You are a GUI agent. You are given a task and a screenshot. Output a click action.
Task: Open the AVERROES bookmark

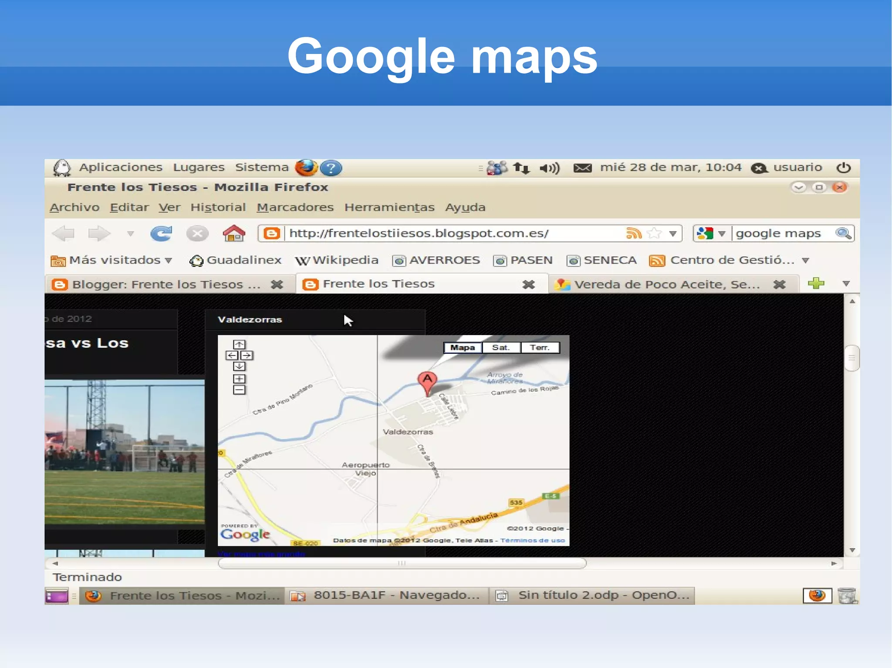point(436,260)
